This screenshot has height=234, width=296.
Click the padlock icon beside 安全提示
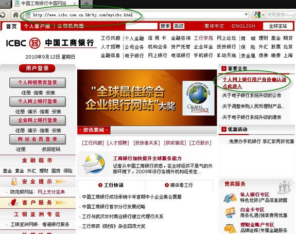14,182
